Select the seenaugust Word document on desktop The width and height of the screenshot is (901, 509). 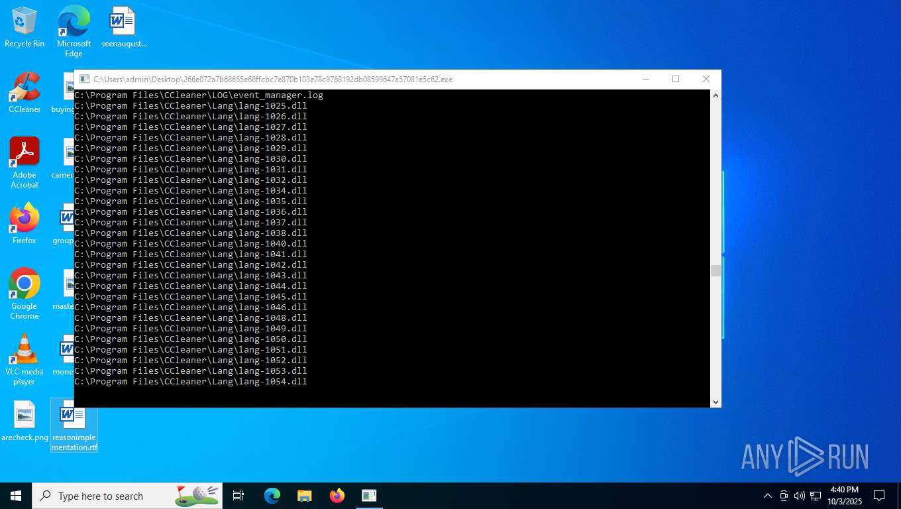[x=124, y=28]
